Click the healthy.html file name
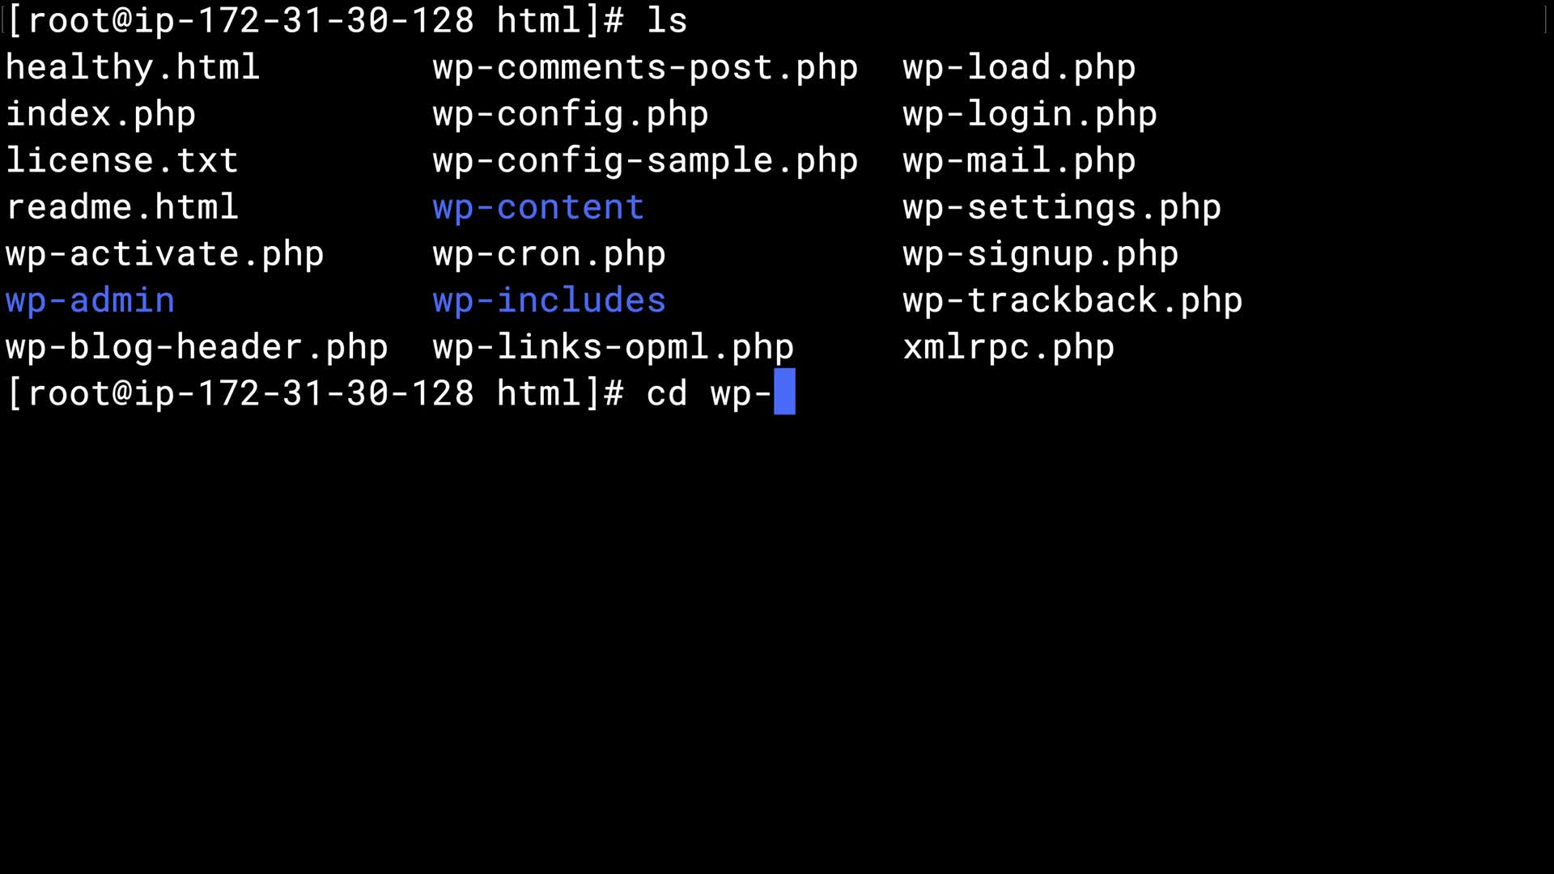Screen dimensions: 1554x874 coord(133,67)
